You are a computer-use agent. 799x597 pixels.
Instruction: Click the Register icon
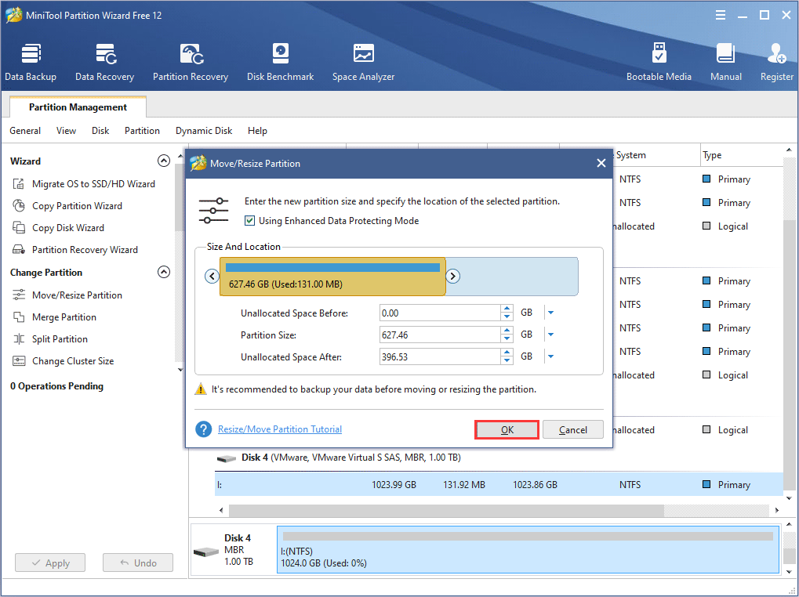(x=776, y=62)
